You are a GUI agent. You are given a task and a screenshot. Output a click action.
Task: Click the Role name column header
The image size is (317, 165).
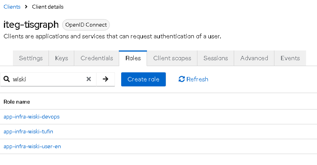tap(17, 102)
